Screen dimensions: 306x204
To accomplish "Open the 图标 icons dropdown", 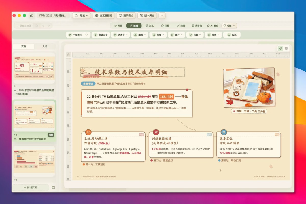I will click(158, 35).
